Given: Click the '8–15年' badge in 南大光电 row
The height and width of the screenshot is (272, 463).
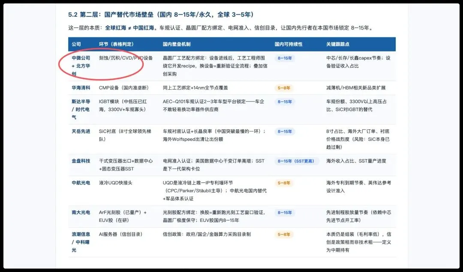Looking at the screenshot, I should [x=285, y=212].
